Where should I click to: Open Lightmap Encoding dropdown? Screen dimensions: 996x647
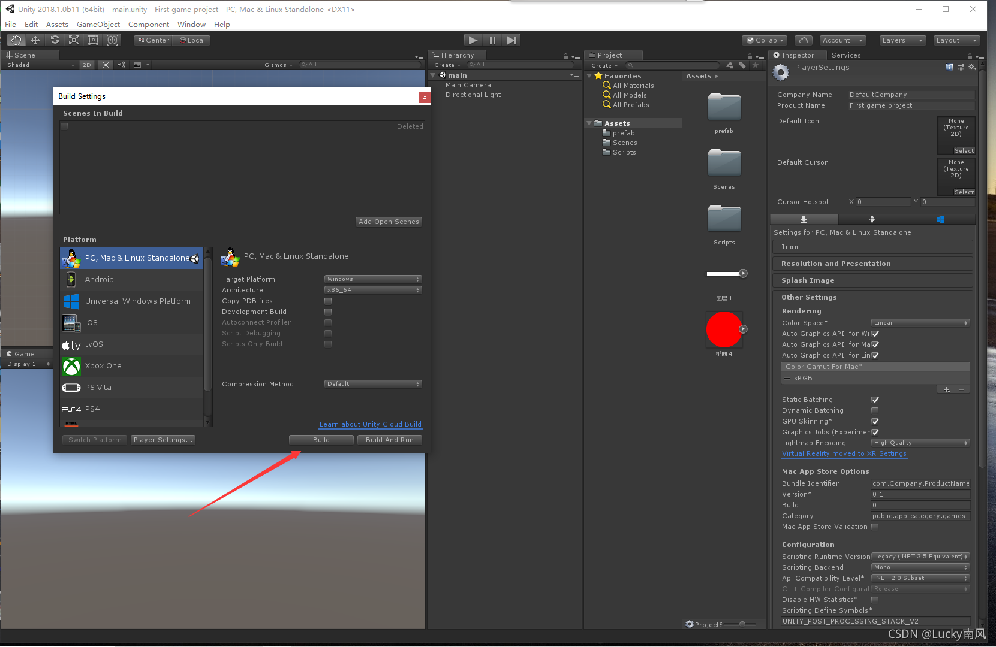click(920, 443)
